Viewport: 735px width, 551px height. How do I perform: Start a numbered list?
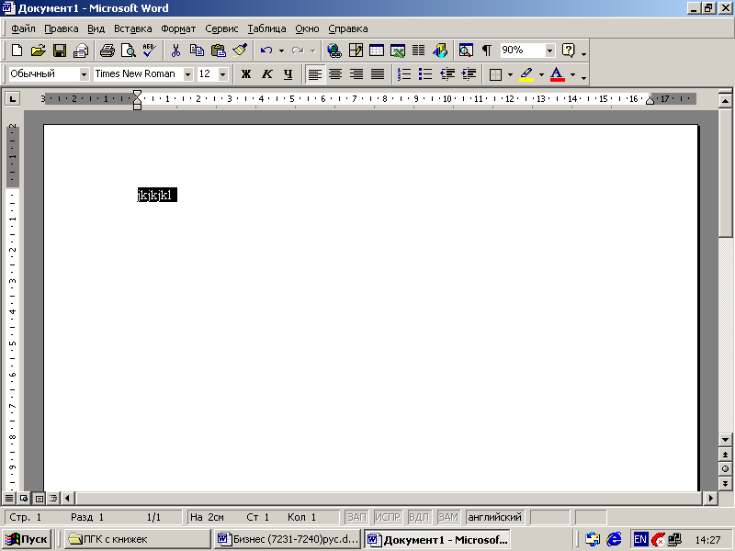click(404, 74)
